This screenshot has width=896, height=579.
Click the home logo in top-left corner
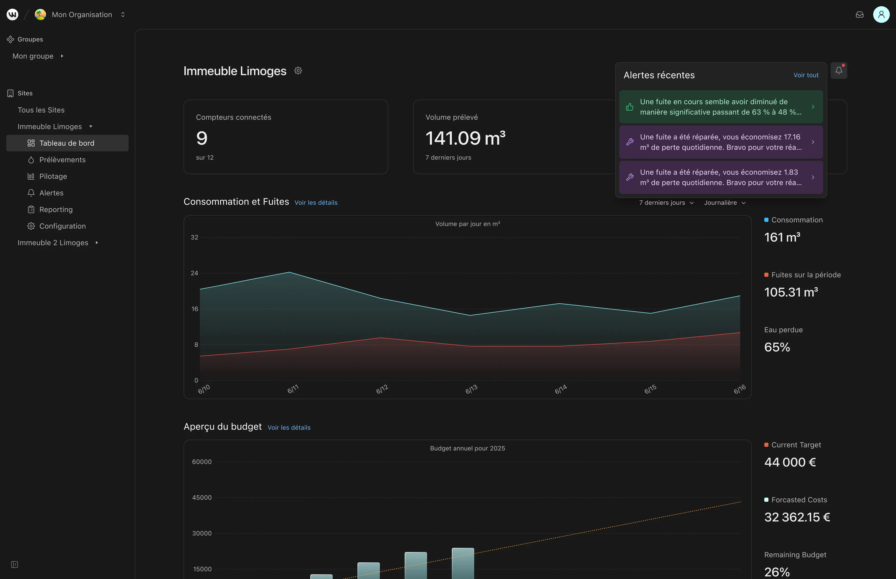point(12,15)
